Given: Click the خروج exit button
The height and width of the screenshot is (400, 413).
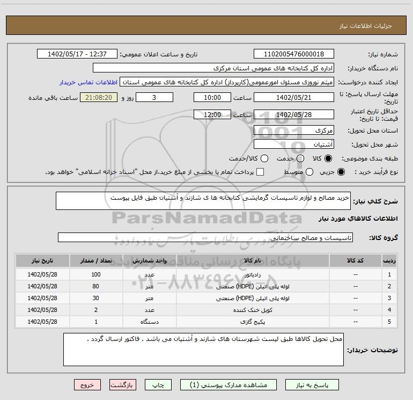Looking at the screenshot, I should point(87,385).
